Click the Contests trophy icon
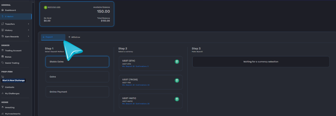The image size is (336, 116). (x=2, y=87)
